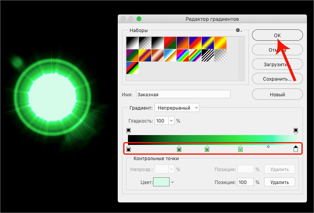Viewport: 314px width, 213px height.
Task: Select the black diagonal stripes gradient preset
Action: [208, 55]
